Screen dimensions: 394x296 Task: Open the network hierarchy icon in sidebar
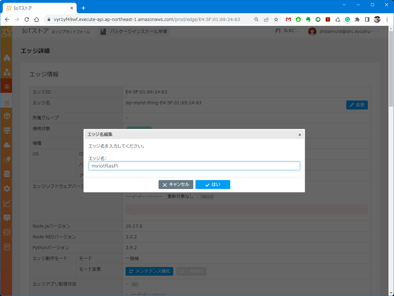pyautogui.click(x=7, y=72)
